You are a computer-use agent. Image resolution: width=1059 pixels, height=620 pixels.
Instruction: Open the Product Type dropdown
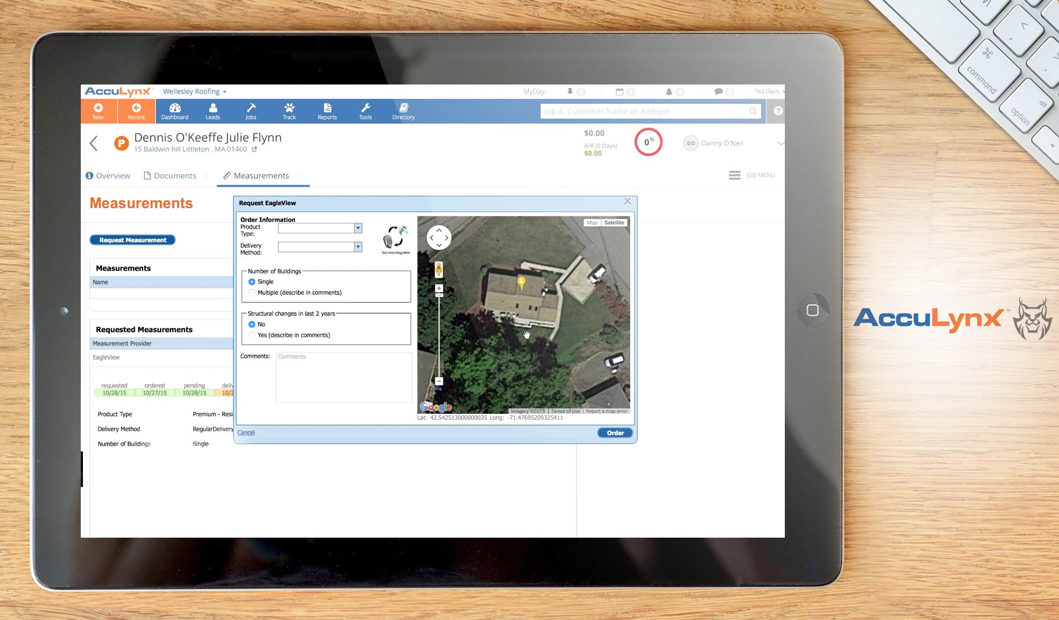click(357, 228)
